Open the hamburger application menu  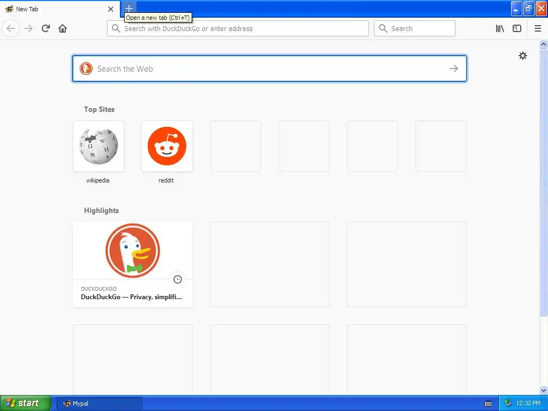tap(537, 28)
